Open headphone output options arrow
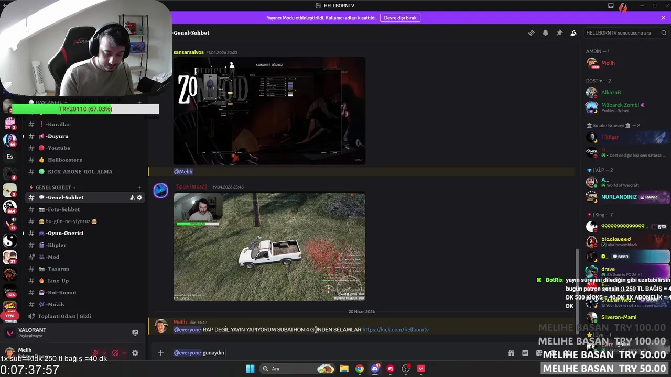The width and height of the screenshot is (671, 377). (x=124, y=353)
